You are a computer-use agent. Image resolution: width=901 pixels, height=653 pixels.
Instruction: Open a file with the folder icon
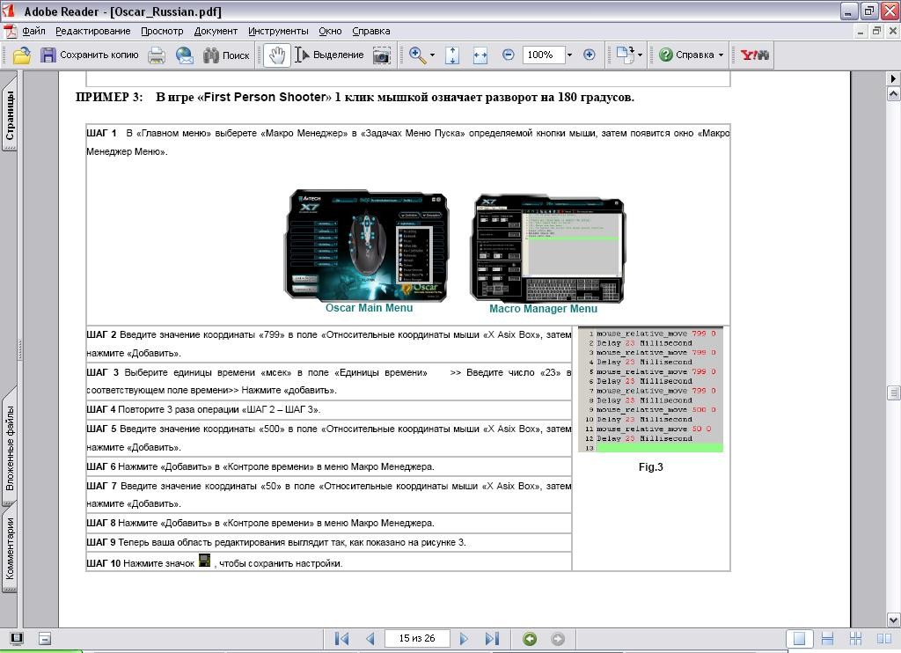click(22, 55)
